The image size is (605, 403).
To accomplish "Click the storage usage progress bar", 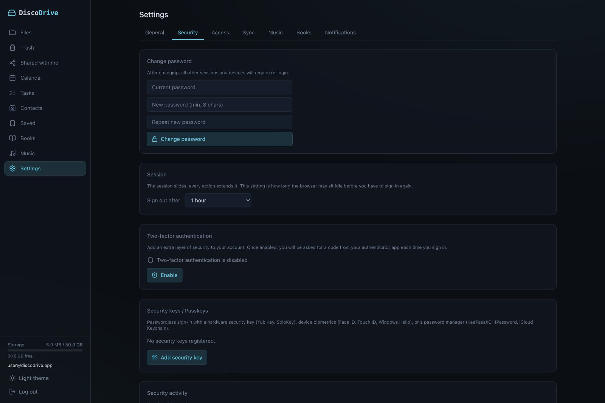I will (x=45, y=351).
